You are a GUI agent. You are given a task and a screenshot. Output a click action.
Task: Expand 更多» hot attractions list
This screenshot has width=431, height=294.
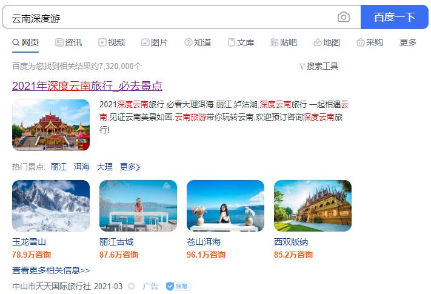(x=130, y=167)
